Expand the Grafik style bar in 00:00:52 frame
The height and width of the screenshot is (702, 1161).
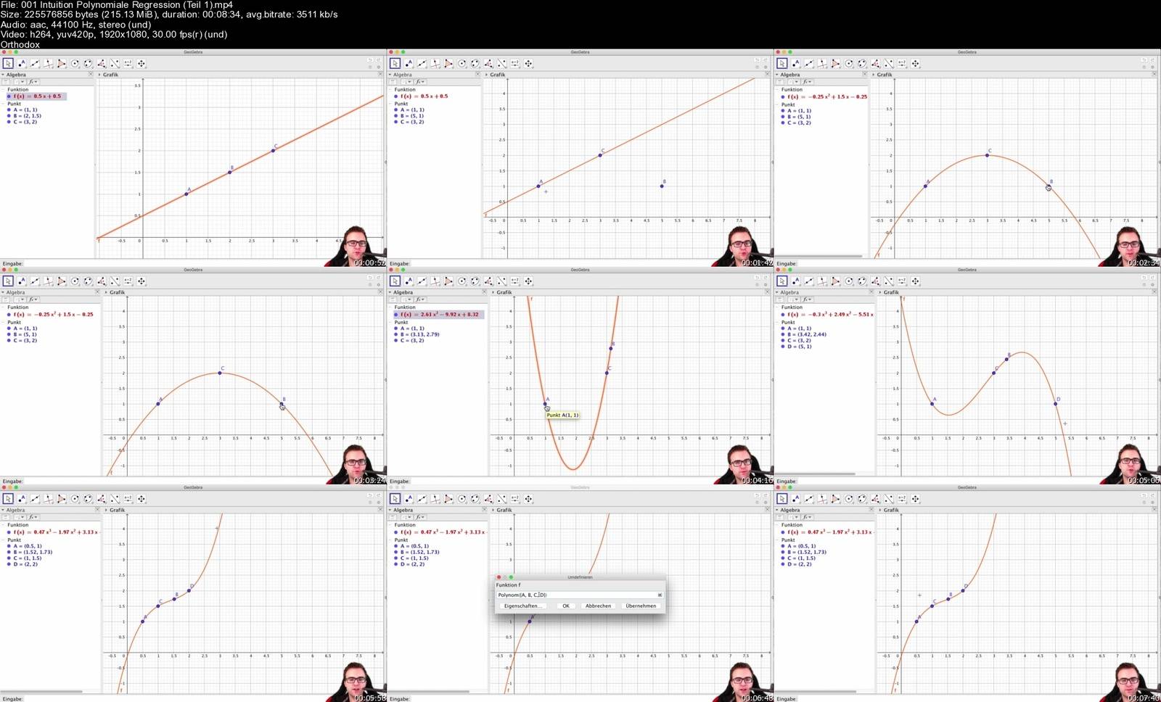point(99,75)
